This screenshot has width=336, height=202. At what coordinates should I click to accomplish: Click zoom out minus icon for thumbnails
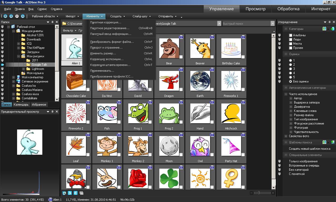click(251, 193)
